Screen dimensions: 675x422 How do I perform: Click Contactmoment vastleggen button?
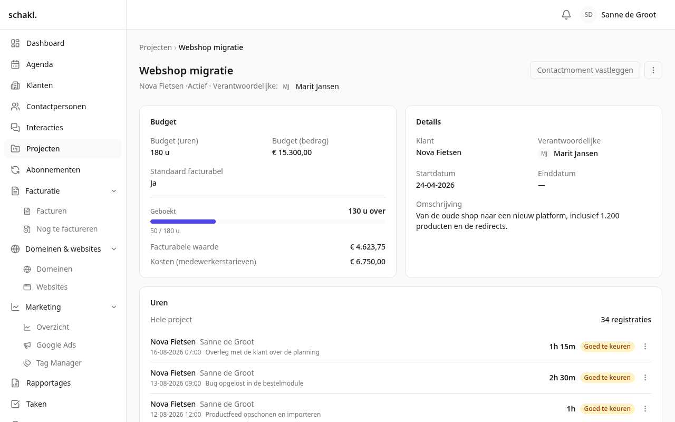585,70
